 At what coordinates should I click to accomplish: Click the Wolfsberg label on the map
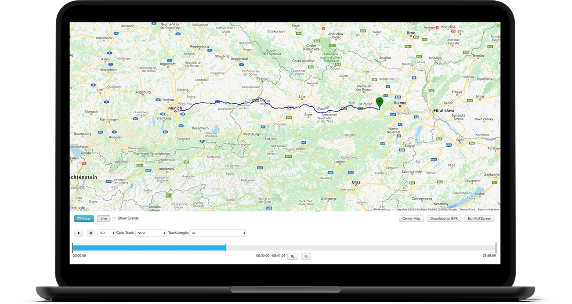(328, 199)
